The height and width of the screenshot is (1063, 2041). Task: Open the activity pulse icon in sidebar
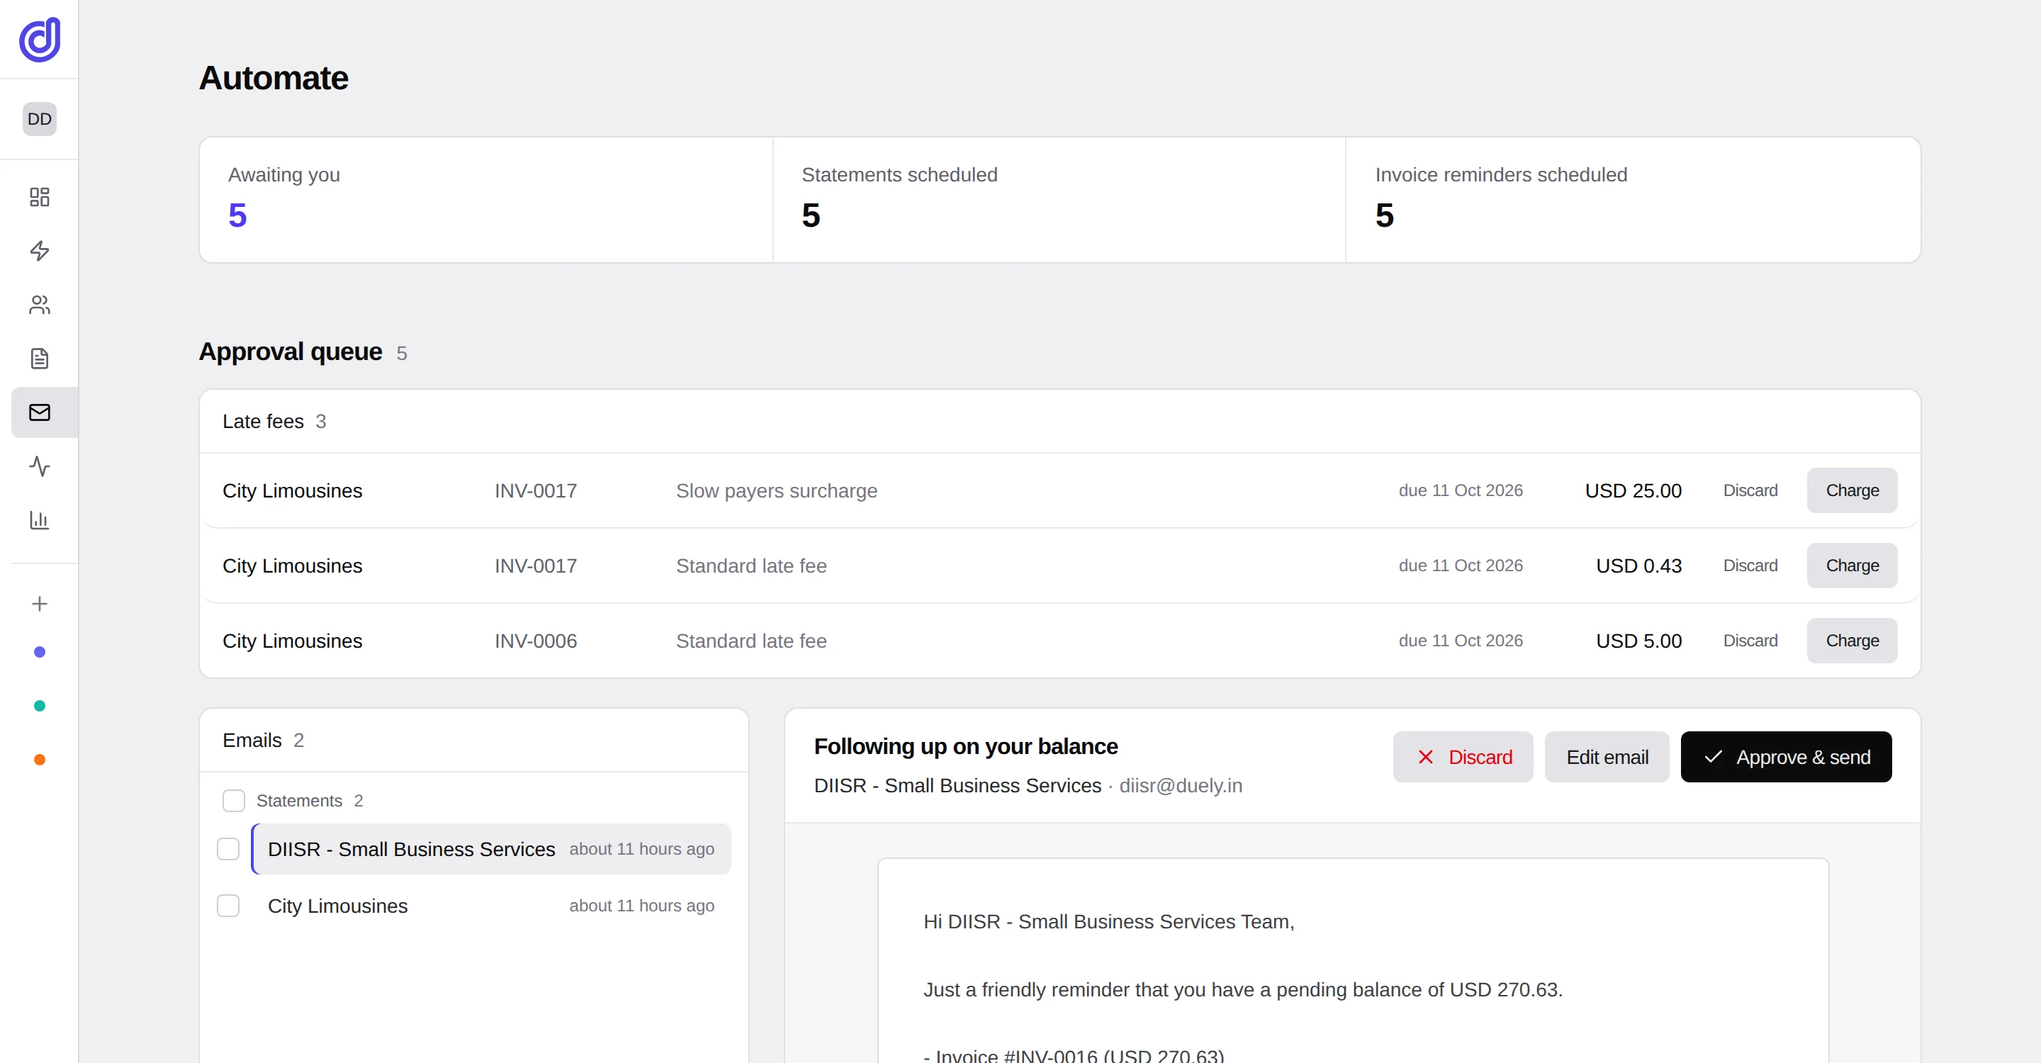40,466
